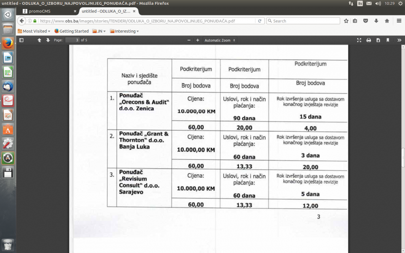The image size is (405, 253).
Task: Open network connection indicator
Action: 351,3
